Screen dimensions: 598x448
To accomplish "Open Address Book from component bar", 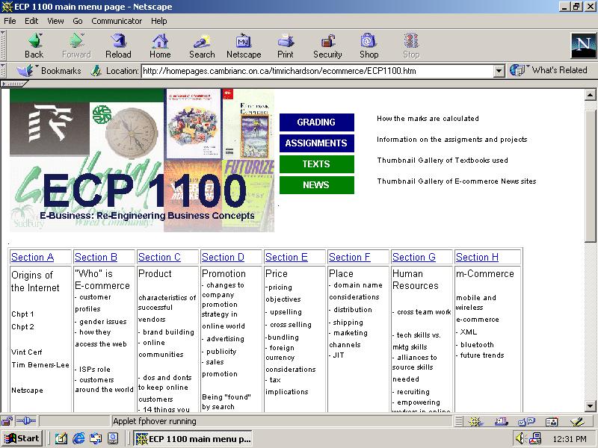I will [552, 421].
